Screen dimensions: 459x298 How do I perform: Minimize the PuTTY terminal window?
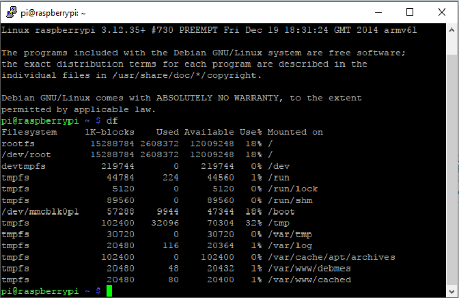point(377,11)
